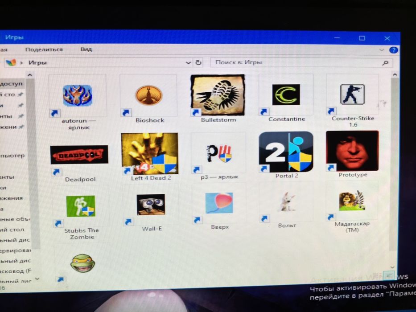The image size is (416, 312).
Task: Open the Stubbs The Zombie icon
Action: [80, 206]
